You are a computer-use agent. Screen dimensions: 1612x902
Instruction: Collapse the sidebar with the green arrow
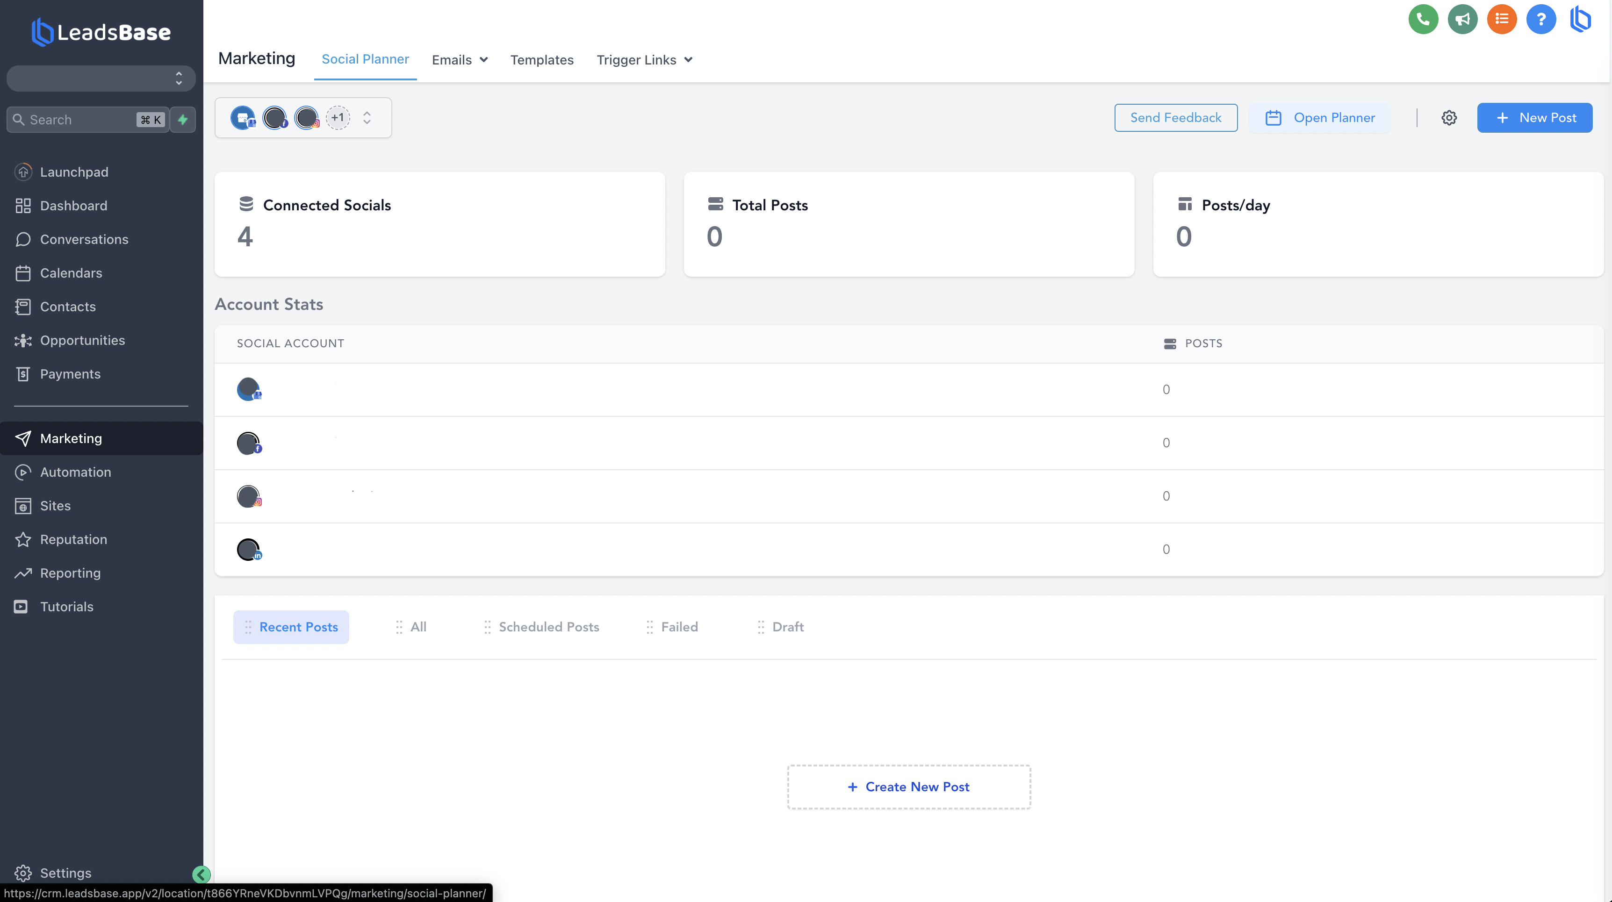[201, 874]
